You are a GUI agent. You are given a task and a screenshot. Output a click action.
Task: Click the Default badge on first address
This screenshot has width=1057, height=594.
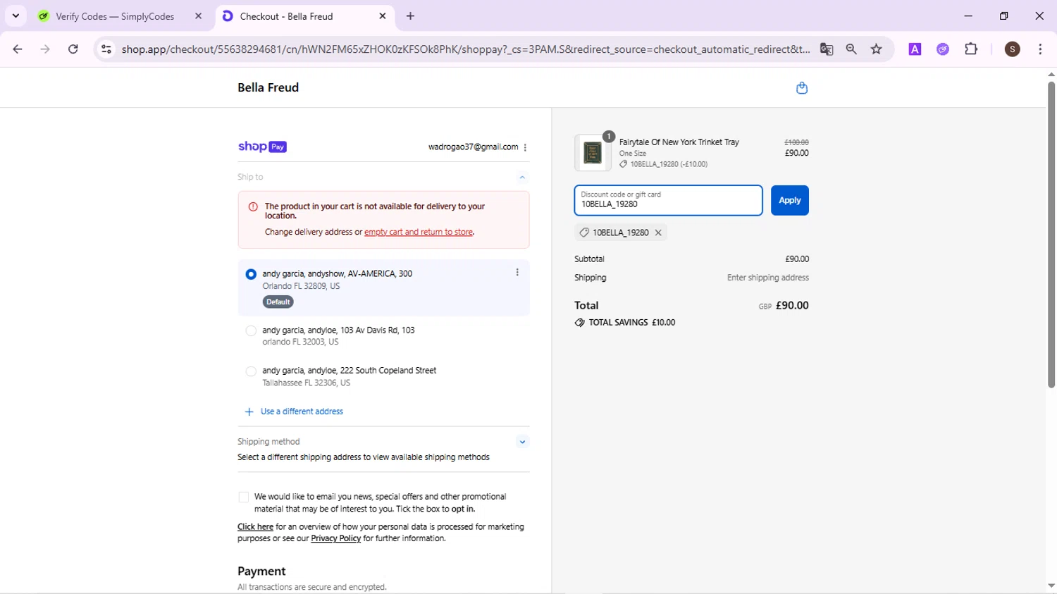278,302
